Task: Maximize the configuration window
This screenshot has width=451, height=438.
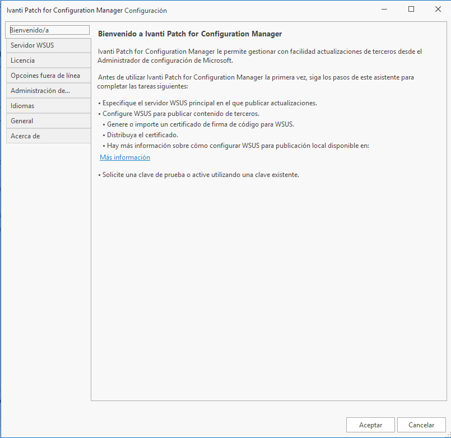Action: coord(411,9)
